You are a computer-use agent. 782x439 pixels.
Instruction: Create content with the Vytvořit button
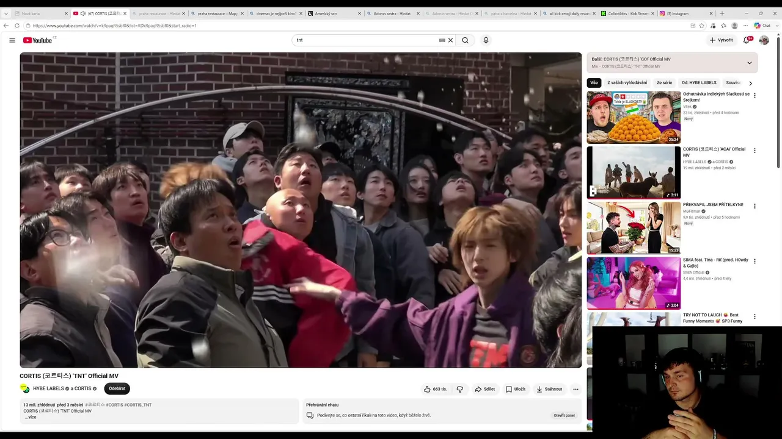(x=721, y=40)
